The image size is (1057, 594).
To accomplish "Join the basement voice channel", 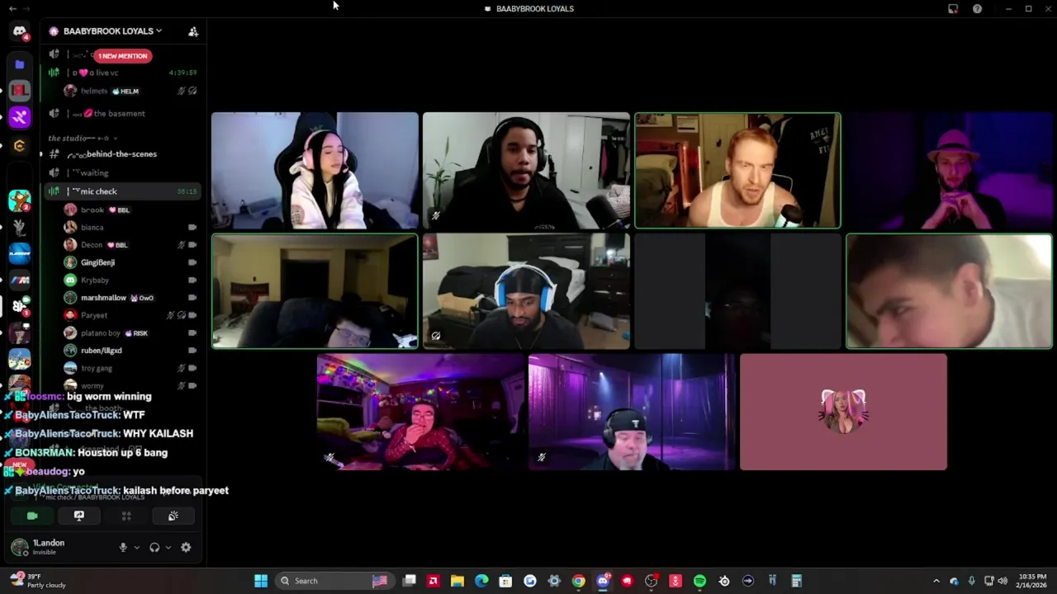I will click(124, 114).
